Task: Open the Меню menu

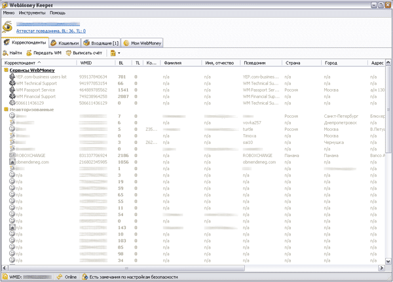Action: tap(9, 13)
